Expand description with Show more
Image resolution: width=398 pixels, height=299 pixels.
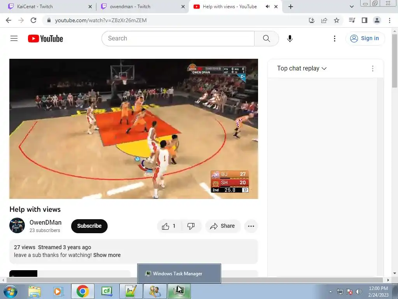coord(107,255)
